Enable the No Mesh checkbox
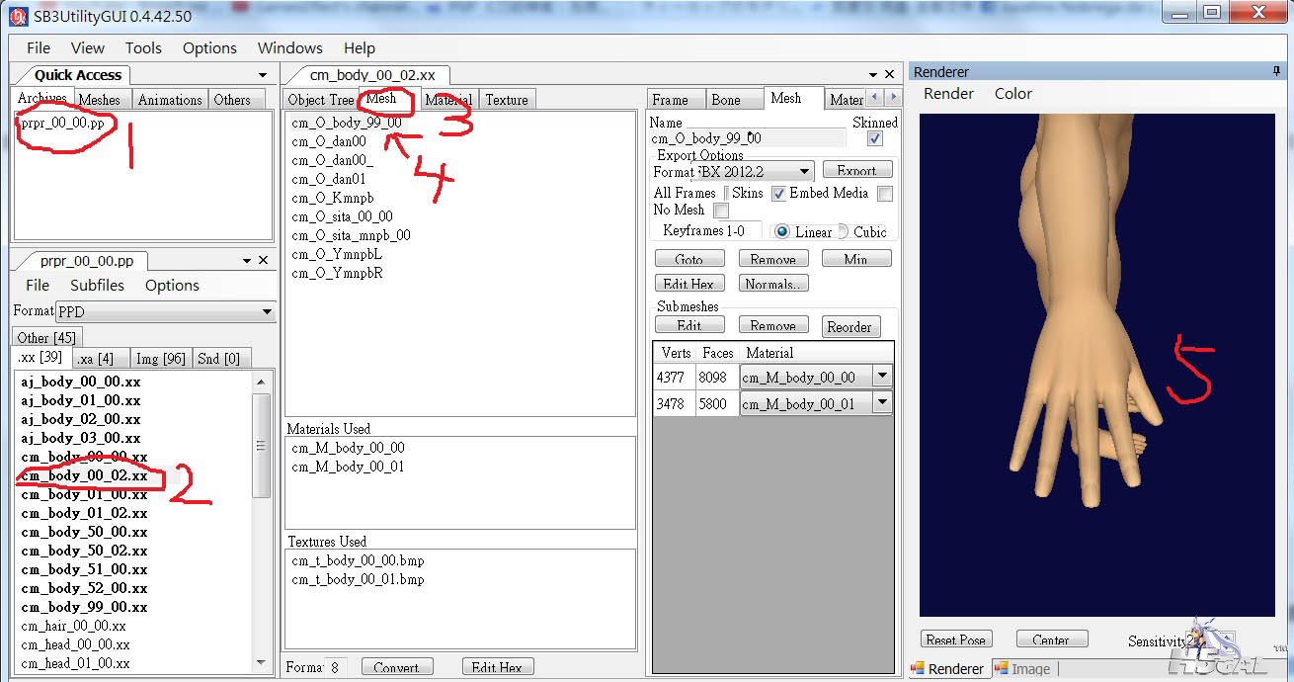The image size is (1294, 682). point(721,211)
